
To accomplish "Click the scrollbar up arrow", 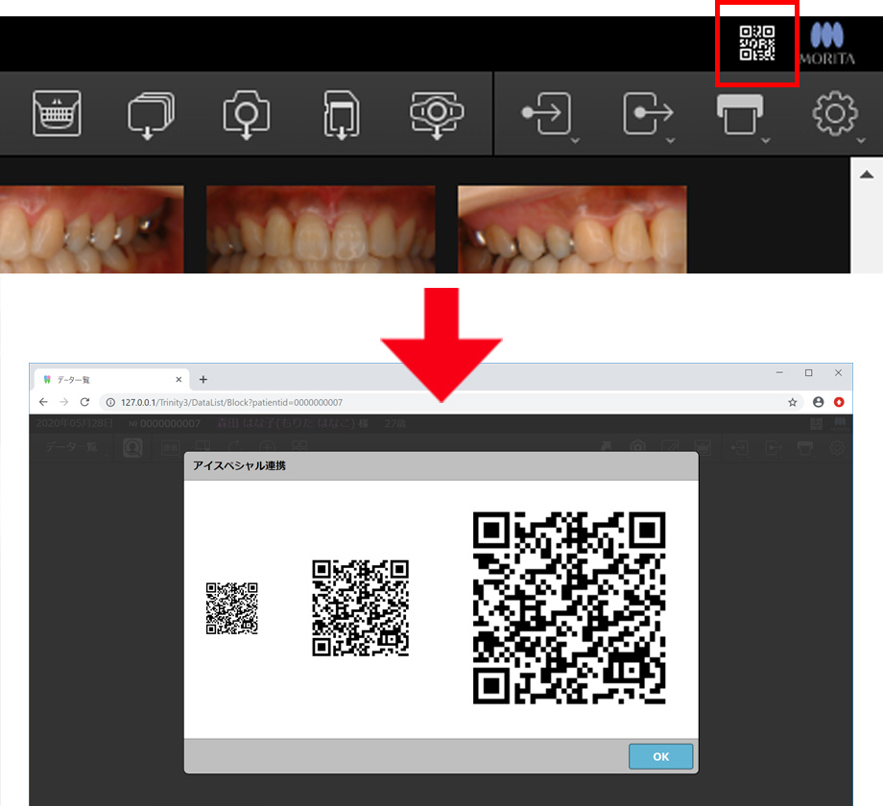I will coord(867,175).
